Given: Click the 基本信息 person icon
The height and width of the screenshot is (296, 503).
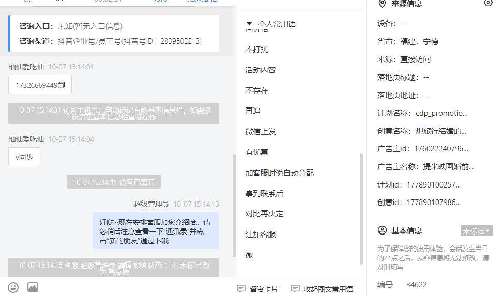Looking at the screenshot, I should coord(382,230).
